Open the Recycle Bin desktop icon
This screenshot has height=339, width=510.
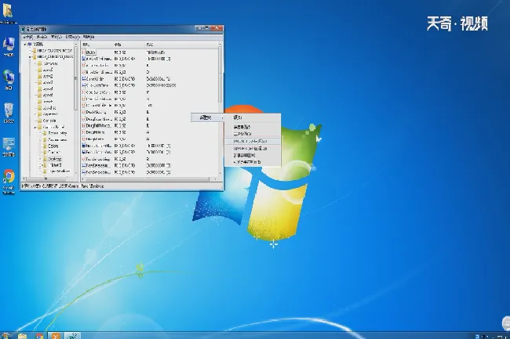click(x=9, y=113)
